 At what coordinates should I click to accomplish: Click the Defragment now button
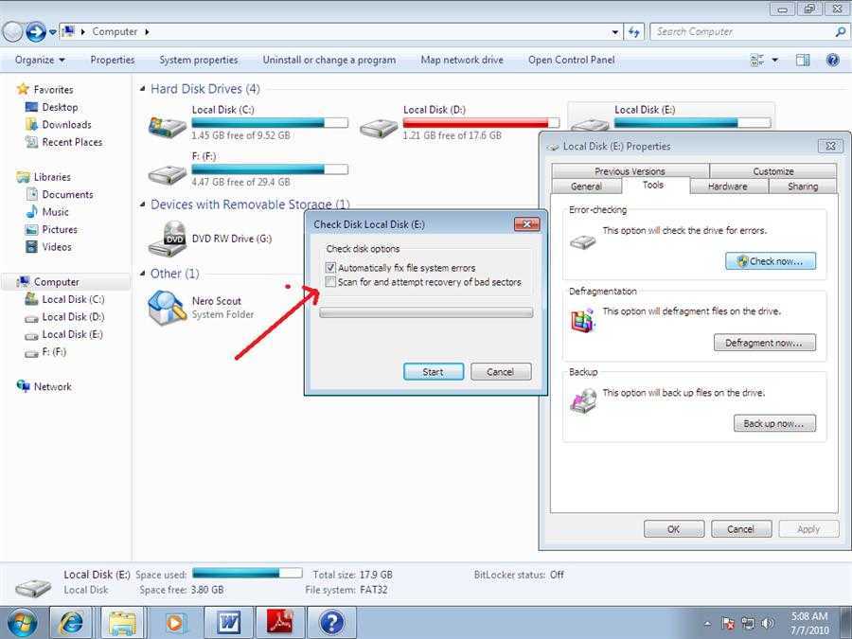coord(764,343)
